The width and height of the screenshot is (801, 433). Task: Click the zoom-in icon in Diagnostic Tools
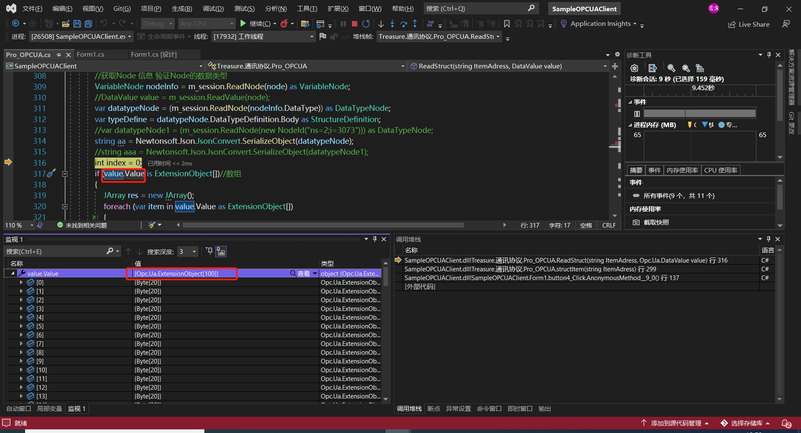(x=671, y=68)
